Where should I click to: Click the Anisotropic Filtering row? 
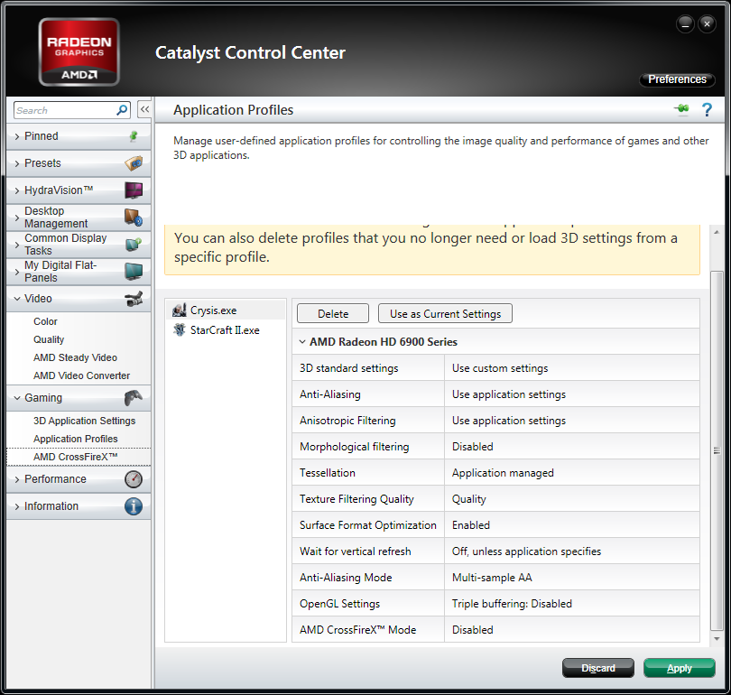pyautogui.click(x=496, y=421)
